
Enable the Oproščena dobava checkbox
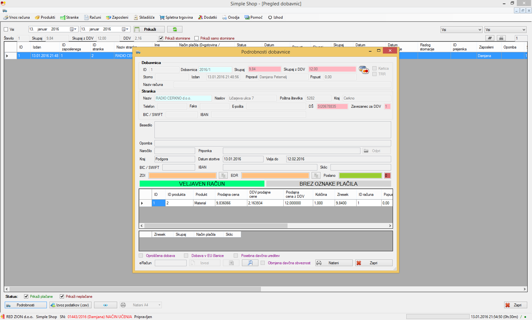tap(141, 256)
